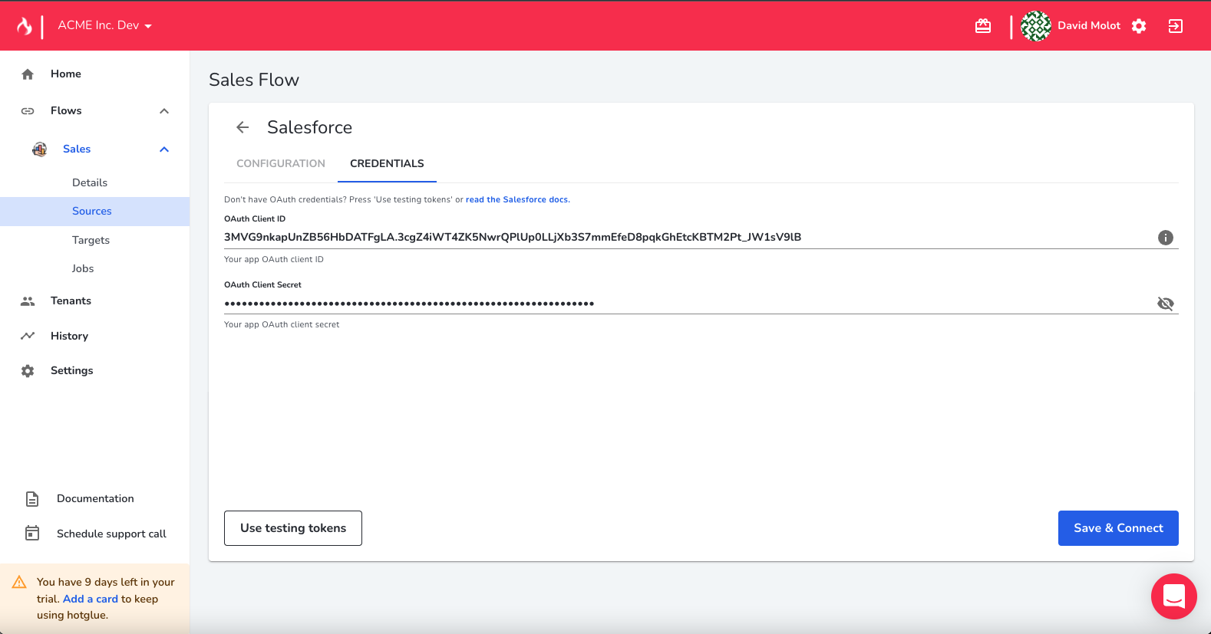Click David Molot user name
The height and width of the screenshot is (634, 1211).
[x=1089, y=25]
